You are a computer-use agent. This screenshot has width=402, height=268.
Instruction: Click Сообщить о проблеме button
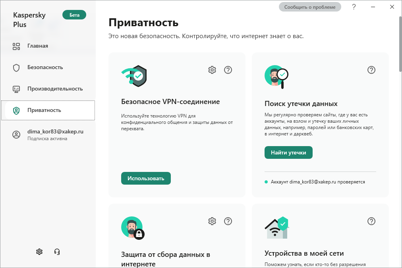pyautogui.click(x=310, y=7)
